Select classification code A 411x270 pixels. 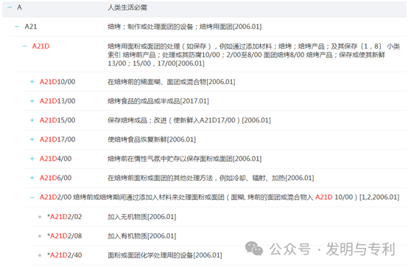tap(19, 7)
